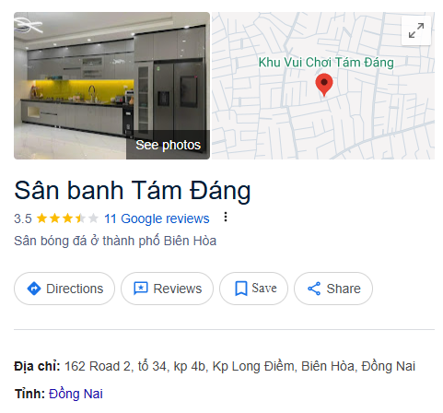Click the map area below the pin
443x413 pixels.
324,129
